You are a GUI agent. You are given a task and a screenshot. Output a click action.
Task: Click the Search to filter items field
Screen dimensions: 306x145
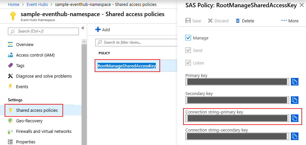(136, 42)
